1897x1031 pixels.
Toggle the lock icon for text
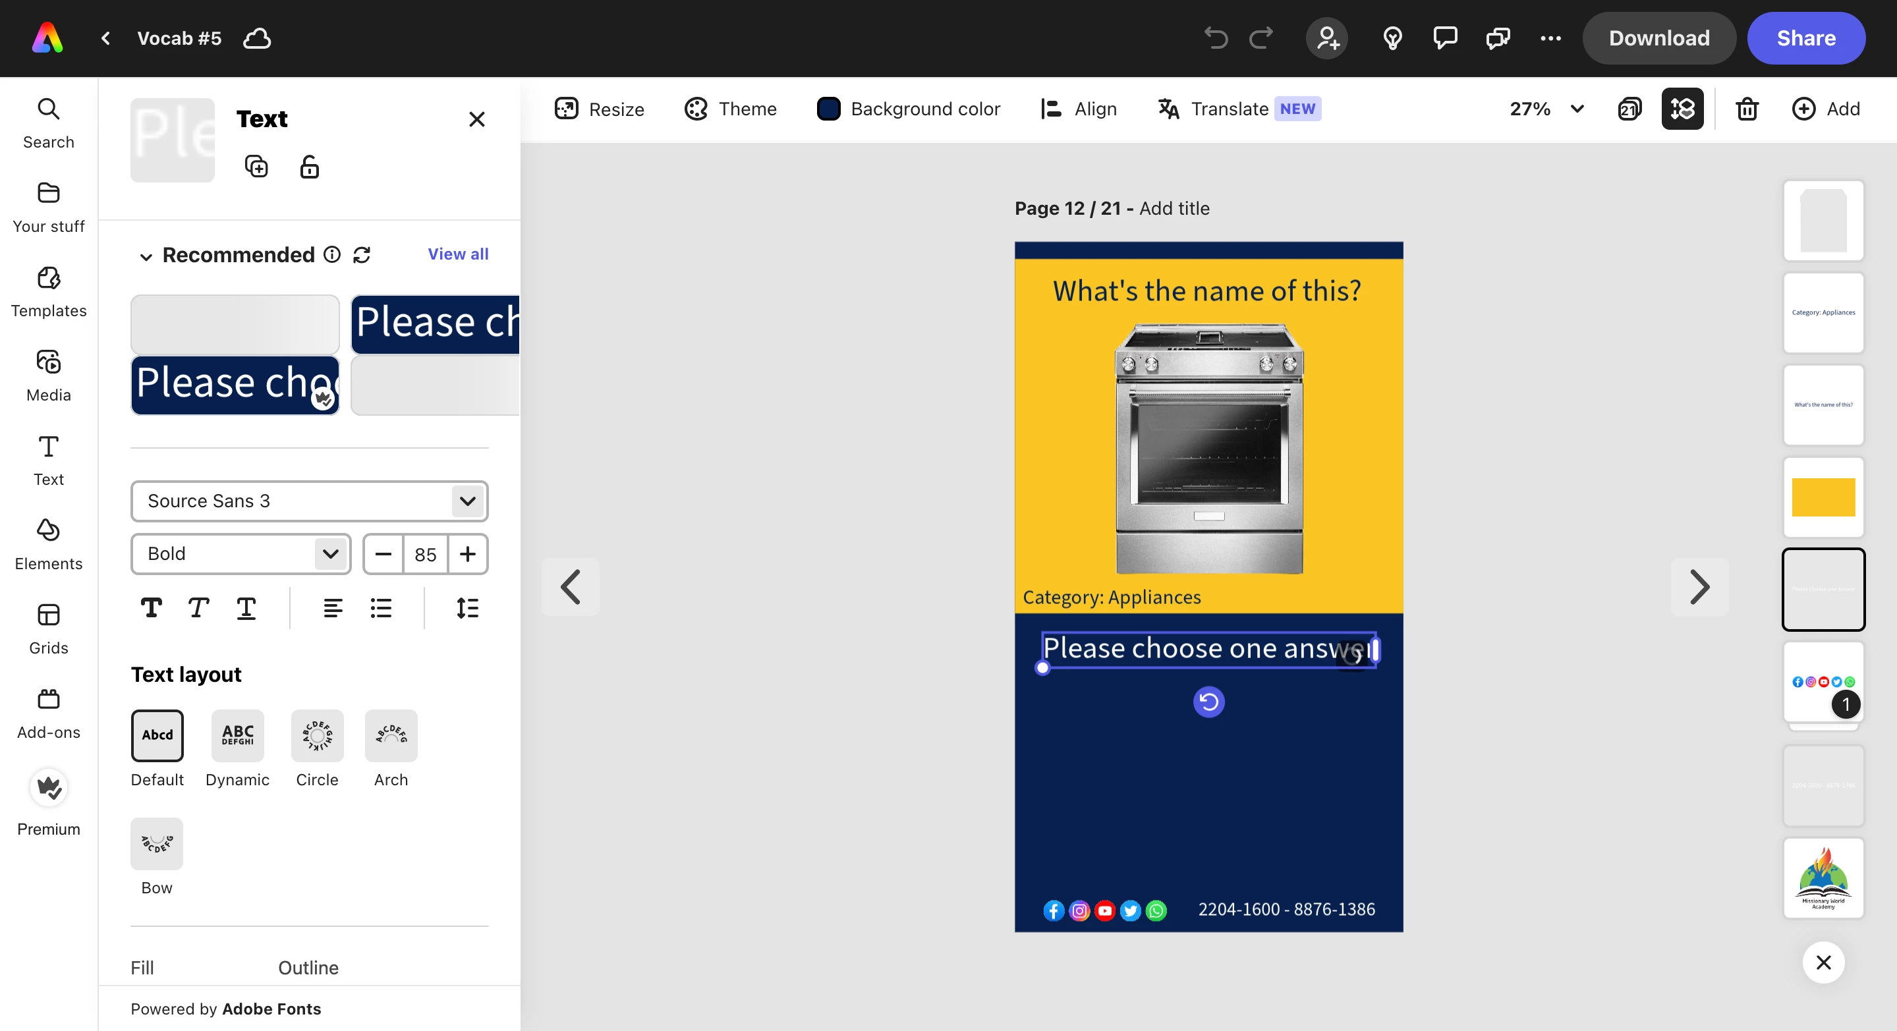(x=309, y=167)
